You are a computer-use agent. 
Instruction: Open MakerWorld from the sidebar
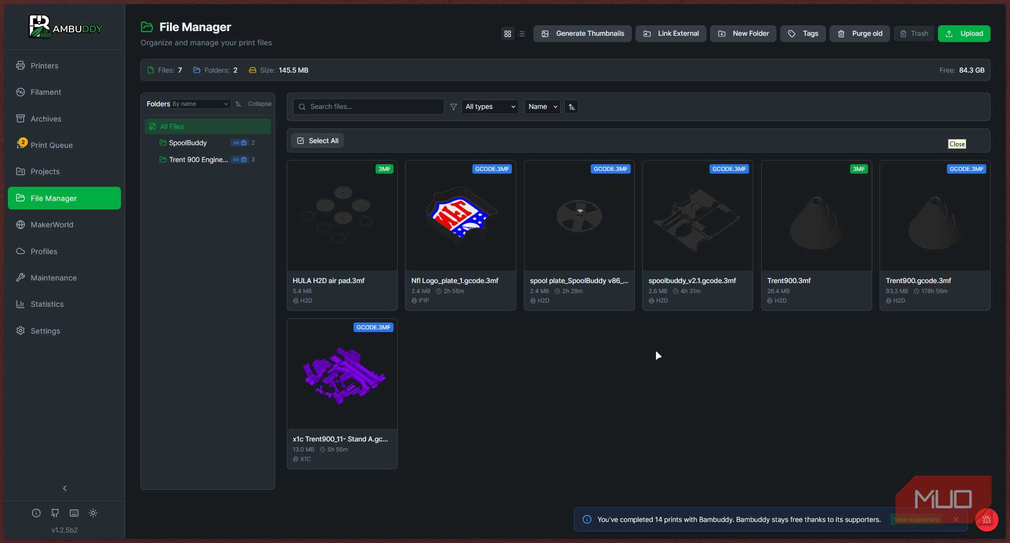click(64, 225)
